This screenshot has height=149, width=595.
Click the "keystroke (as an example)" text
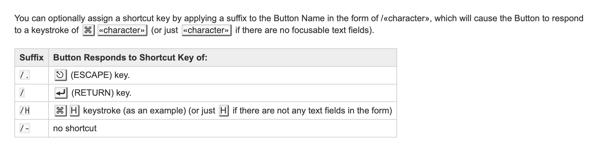(x=135, y=111)
